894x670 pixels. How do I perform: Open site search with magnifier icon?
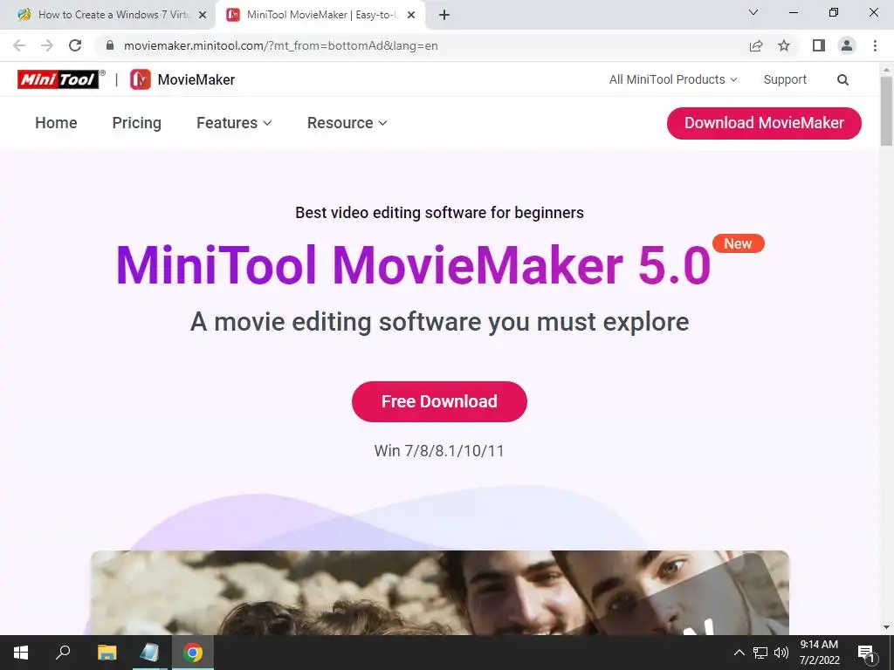click(x=842, y=79)
